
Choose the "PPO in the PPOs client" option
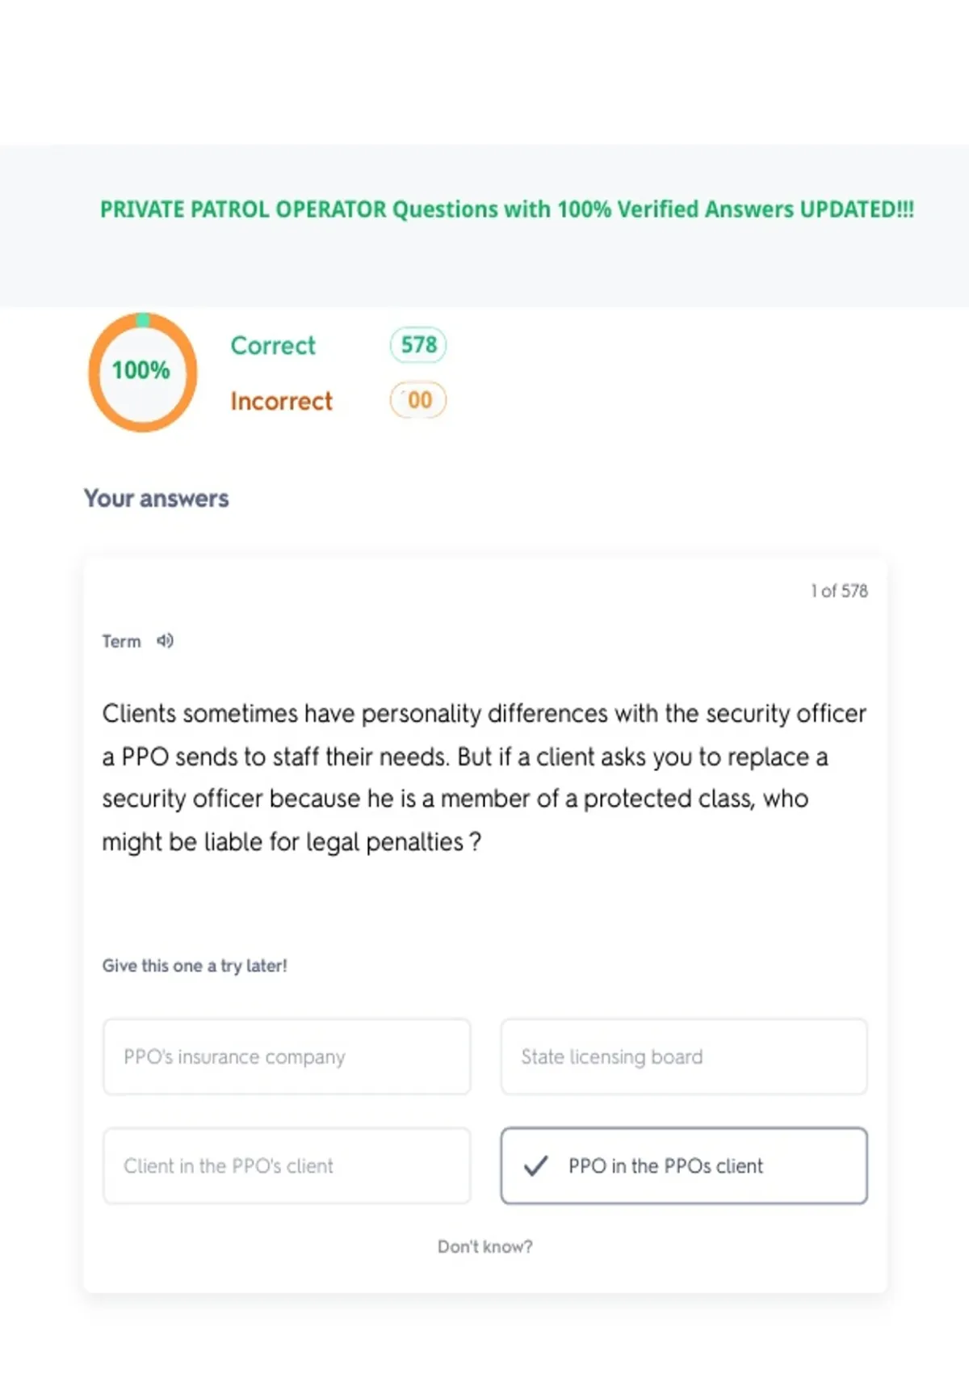point(684,1166)
